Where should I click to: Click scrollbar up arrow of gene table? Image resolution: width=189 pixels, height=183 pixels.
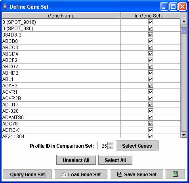click(184, 22)
